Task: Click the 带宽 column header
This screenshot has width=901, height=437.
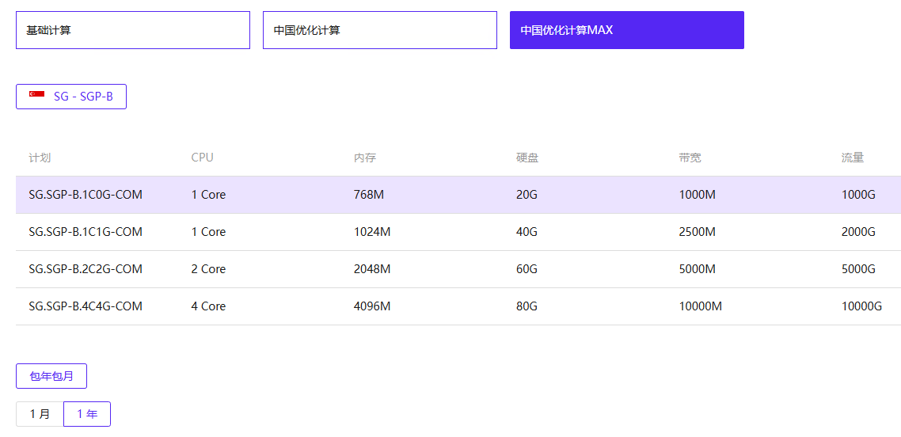Action: point(690,158)
